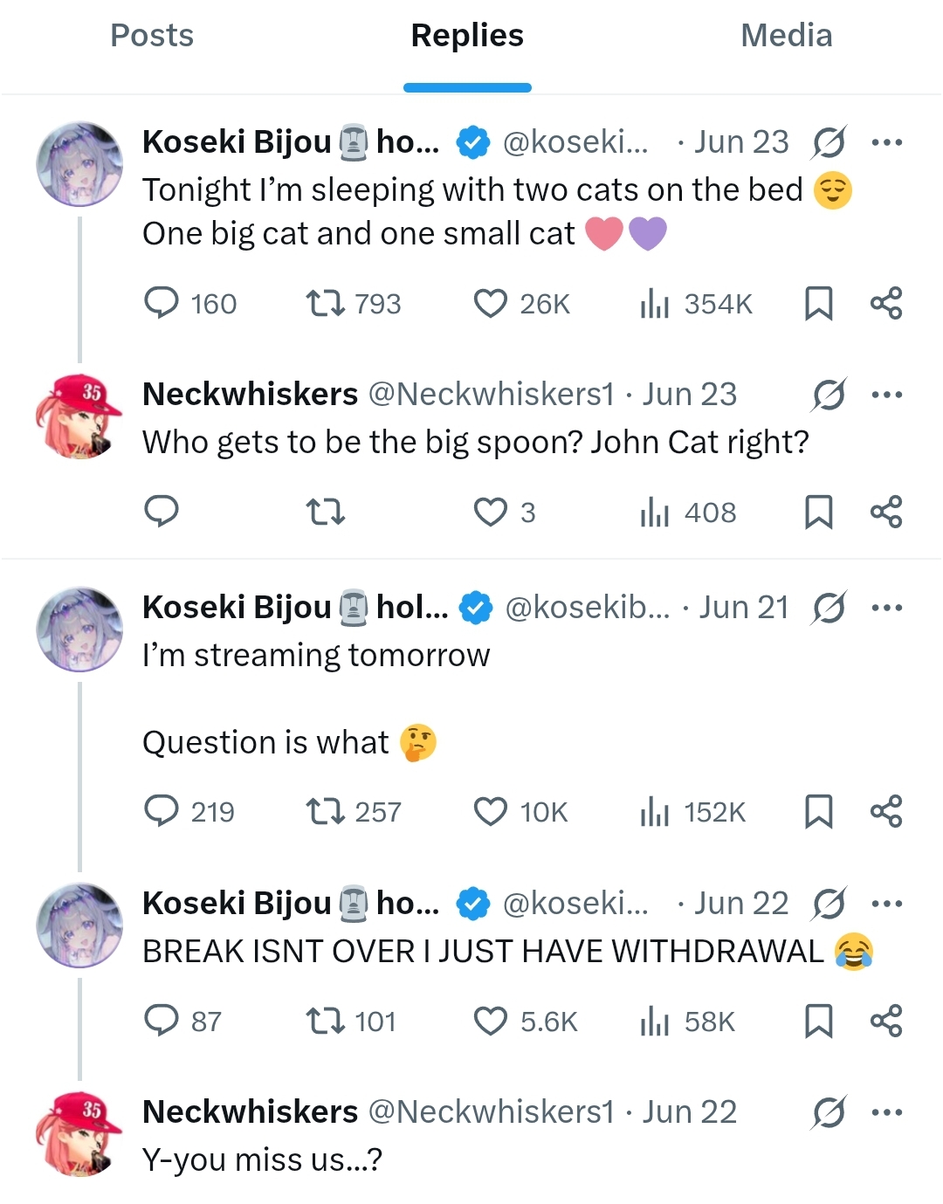Open more options for the Neckwhiskers big spoon reply
943x1204 pixels.
pyautogui.click(x=886, y=395)
